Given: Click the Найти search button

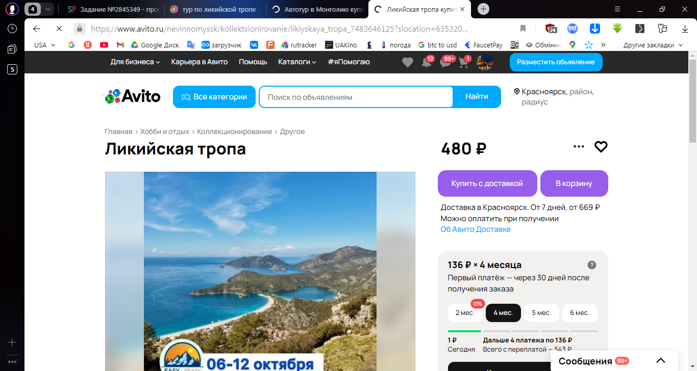Looking at the screenshot, I should pos(477,97).
